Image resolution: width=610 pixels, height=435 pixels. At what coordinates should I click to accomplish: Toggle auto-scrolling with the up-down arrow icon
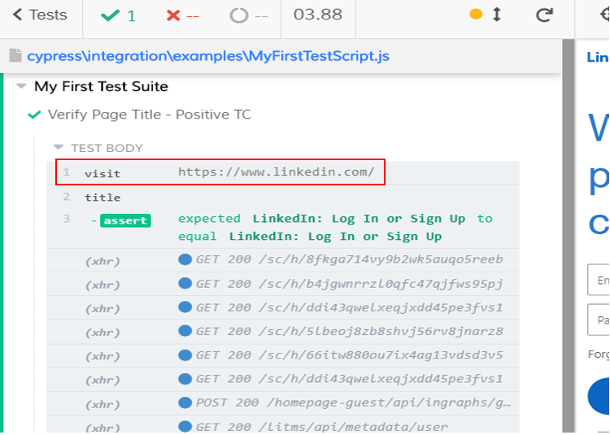click(x=497, y=15)
